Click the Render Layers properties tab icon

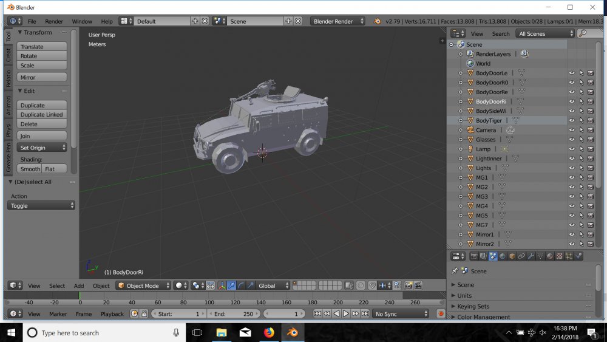tap(483, 256)
